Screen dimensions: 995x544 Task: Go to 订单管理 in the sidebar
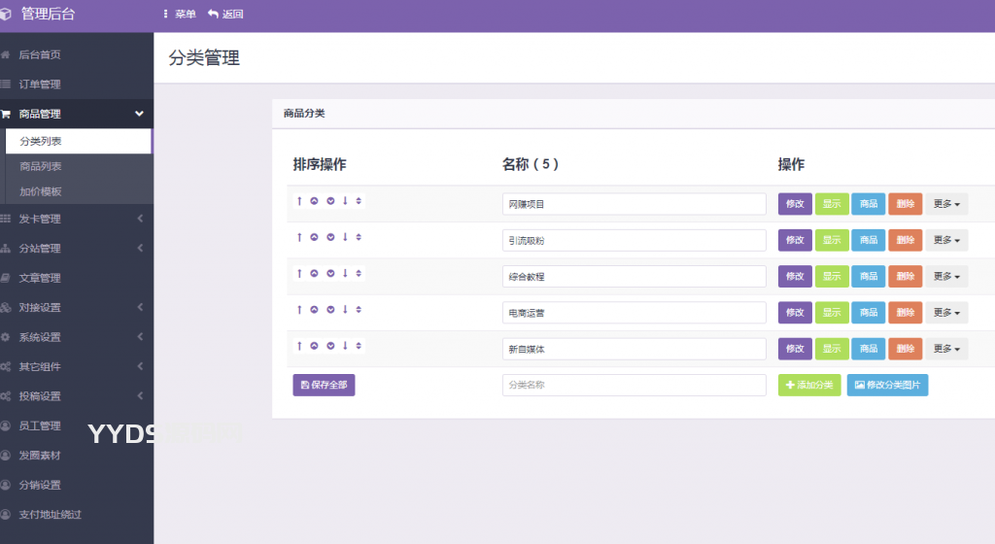pos(40,85)
